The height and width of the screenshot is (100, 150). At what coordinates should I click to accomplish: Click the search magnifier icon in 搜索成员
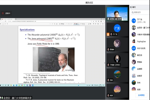pyautogui.click(x=132, y=12)
